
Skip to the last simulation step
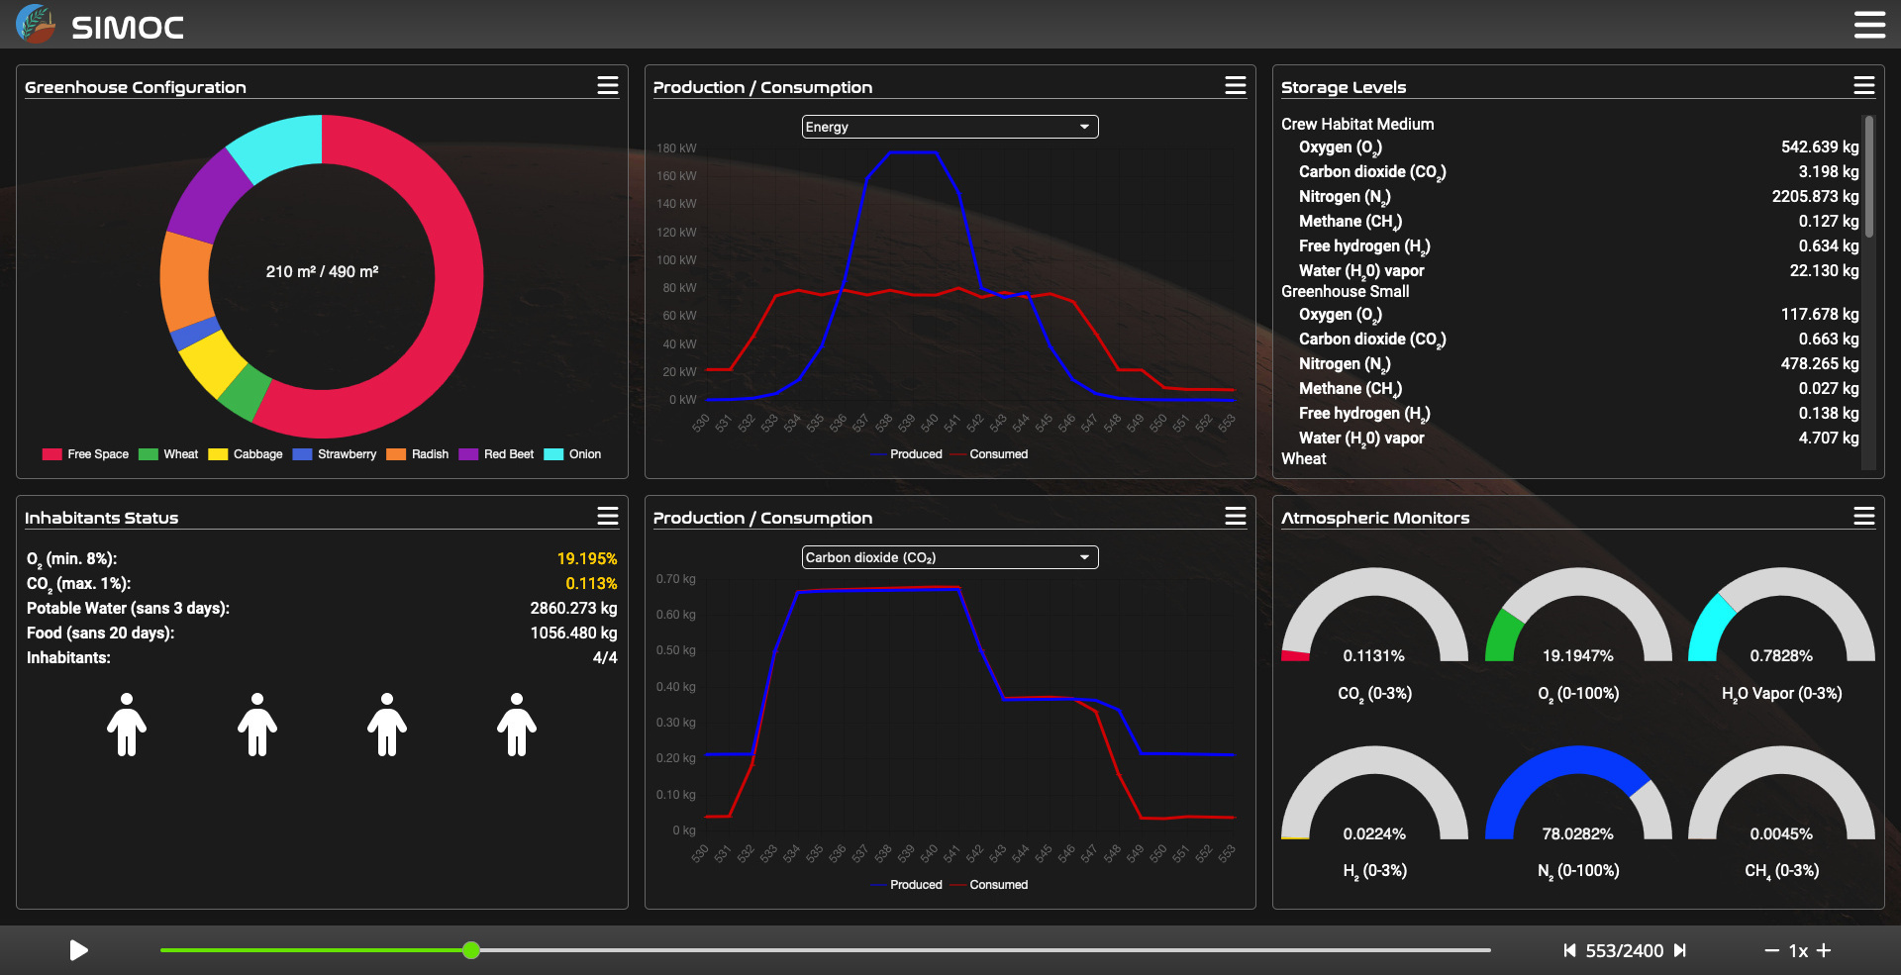pyautogui.click(x=1680, y=950)
